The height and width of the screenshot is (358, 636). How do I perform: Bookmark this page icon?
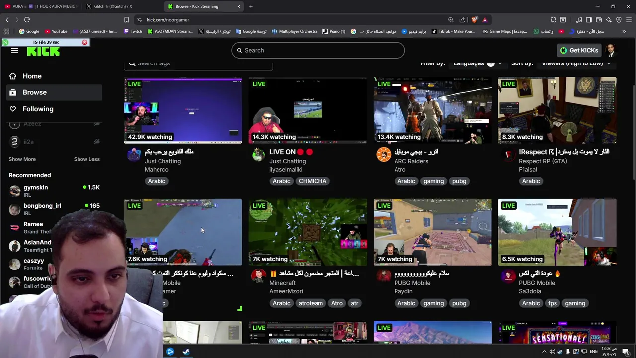pos(126,20)
